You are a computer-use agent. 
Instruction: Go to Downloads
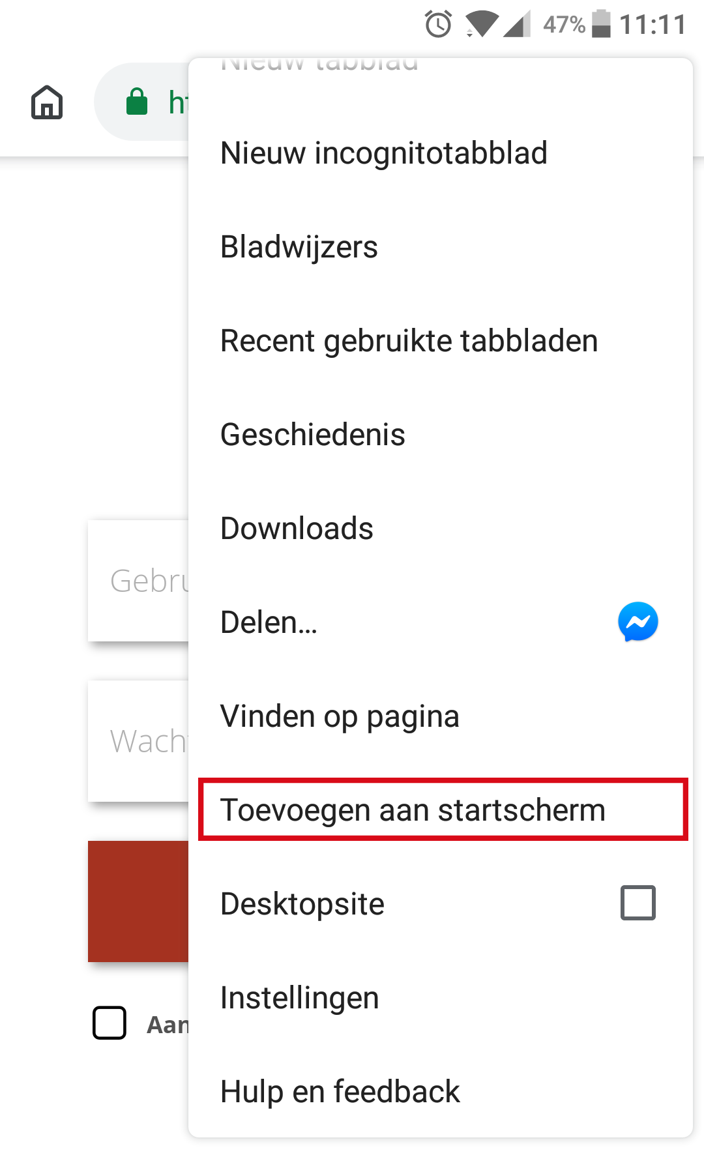point(297,529)
